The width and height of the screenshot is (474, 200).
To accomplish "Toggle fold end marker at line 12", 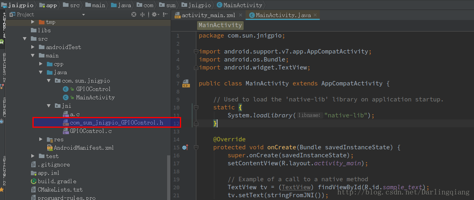I will tap(196, 123).
